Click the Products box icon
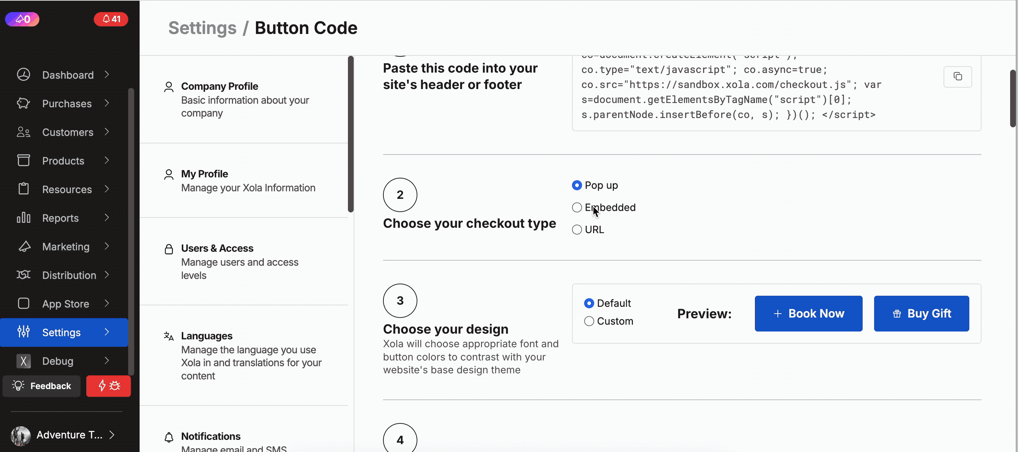 23,160
